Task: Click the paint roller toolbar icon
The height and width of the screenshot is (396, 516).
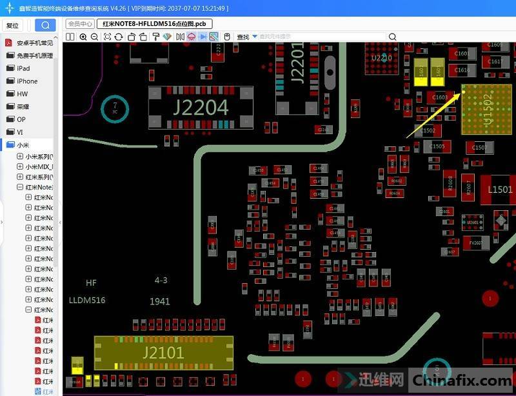Action: (x=155, y=37)
